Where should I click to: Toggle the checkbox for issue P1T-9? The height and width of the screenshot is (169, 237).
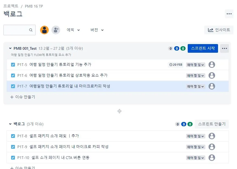point(13,147)
